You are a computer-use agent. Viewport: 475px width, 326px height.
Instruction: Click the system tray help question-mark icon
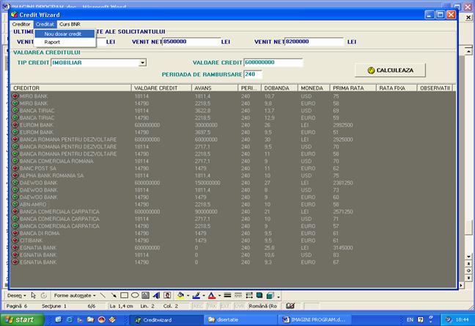point(421,319)
